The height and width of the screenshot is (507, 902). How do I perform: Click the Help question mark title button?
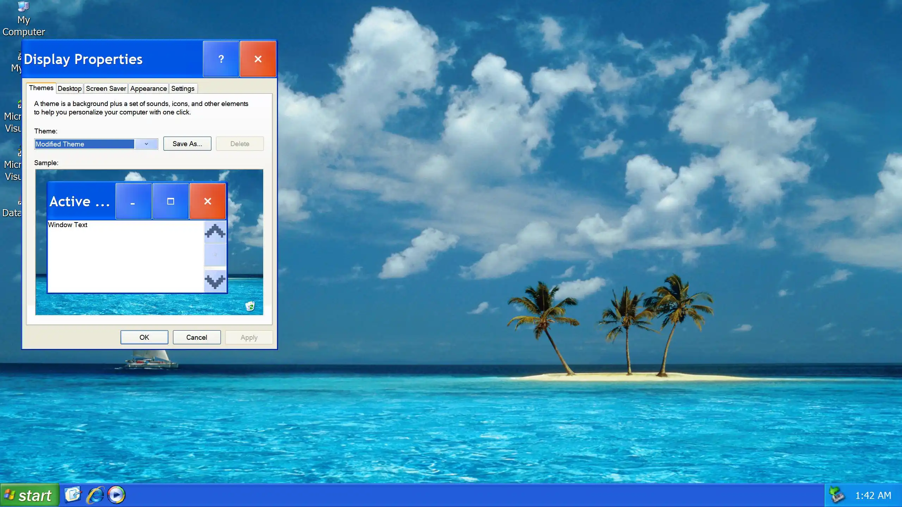pyautogui.click(x=221, y=59)
